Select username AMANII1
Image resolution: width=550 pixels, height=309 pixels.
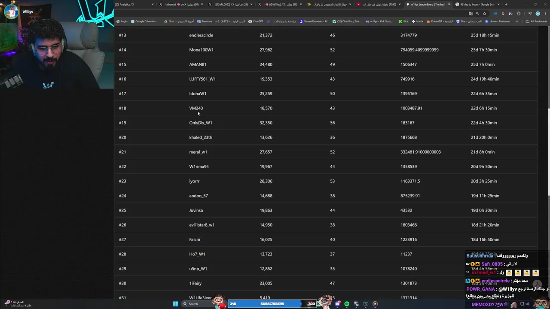198,64
